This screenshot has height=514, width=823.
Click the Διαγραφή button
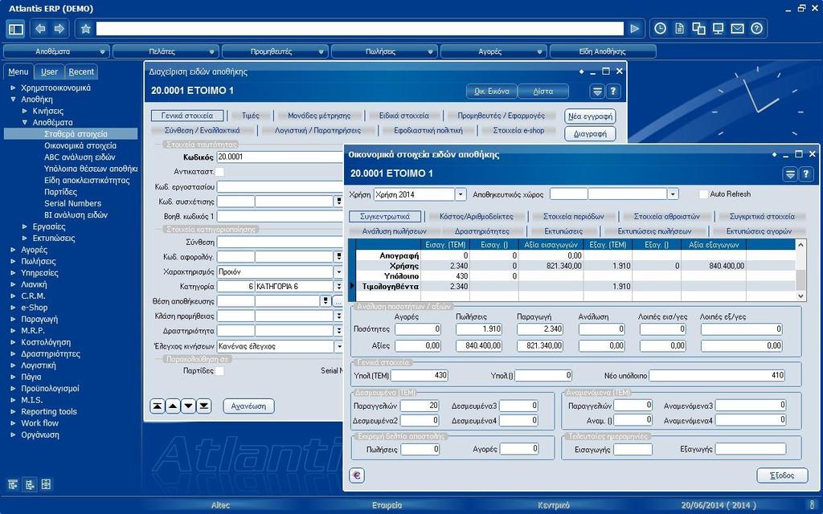(x=590, y=134)
